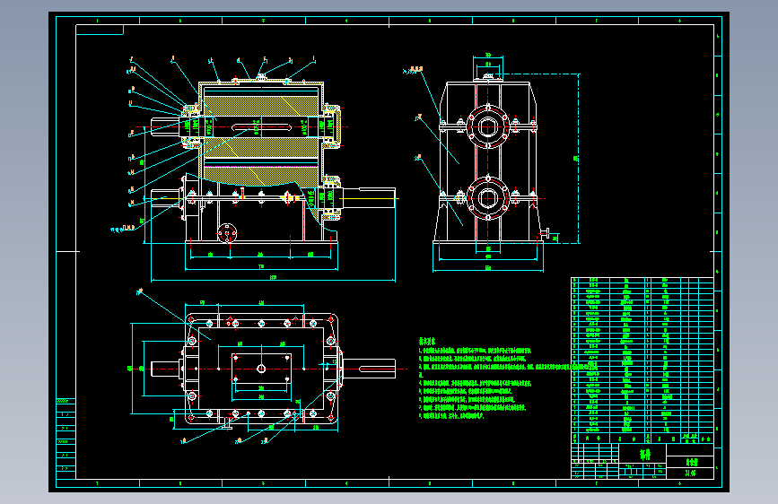Click the parts list table
The width and height of the screenshot is (778, 504).
point(643,361)
